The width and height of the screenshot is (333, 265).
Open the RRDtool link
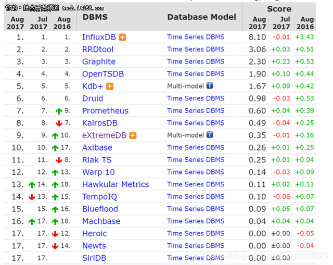[x=98, y=49]
